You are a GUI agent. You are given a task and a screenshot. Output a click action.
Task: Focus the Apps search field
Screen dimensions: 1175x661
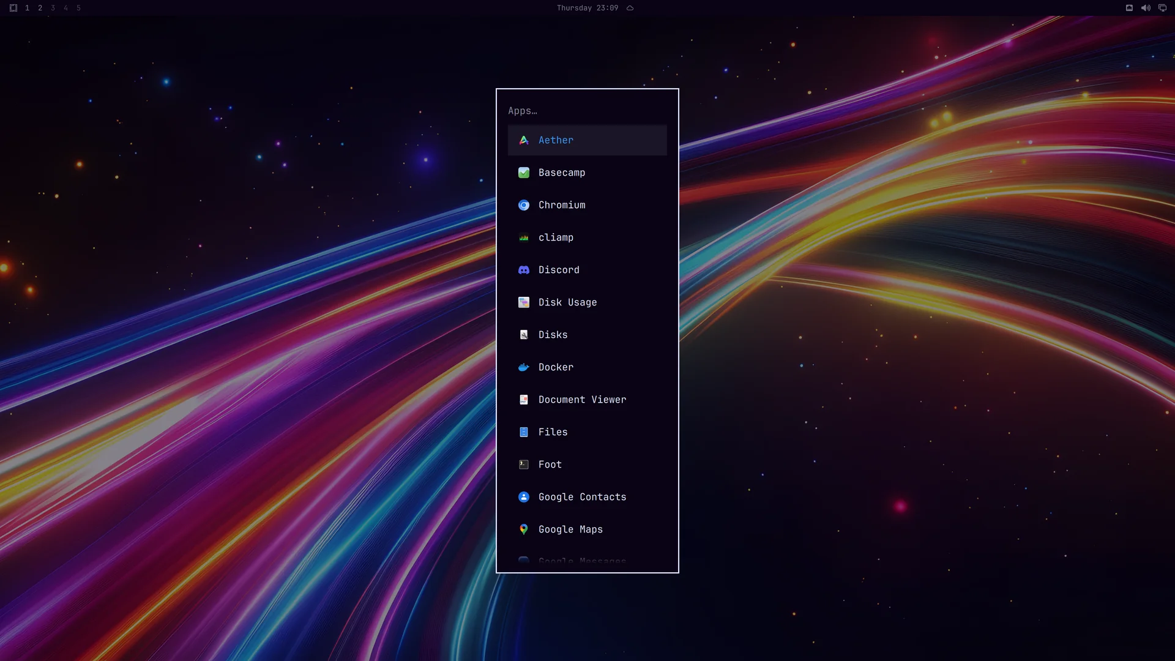587,111
